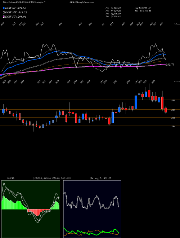Image resolution: width=180 pixels, height=238 pixels.
Task: Click the MACD (12,26,9) parameter values
Action: 49,178
